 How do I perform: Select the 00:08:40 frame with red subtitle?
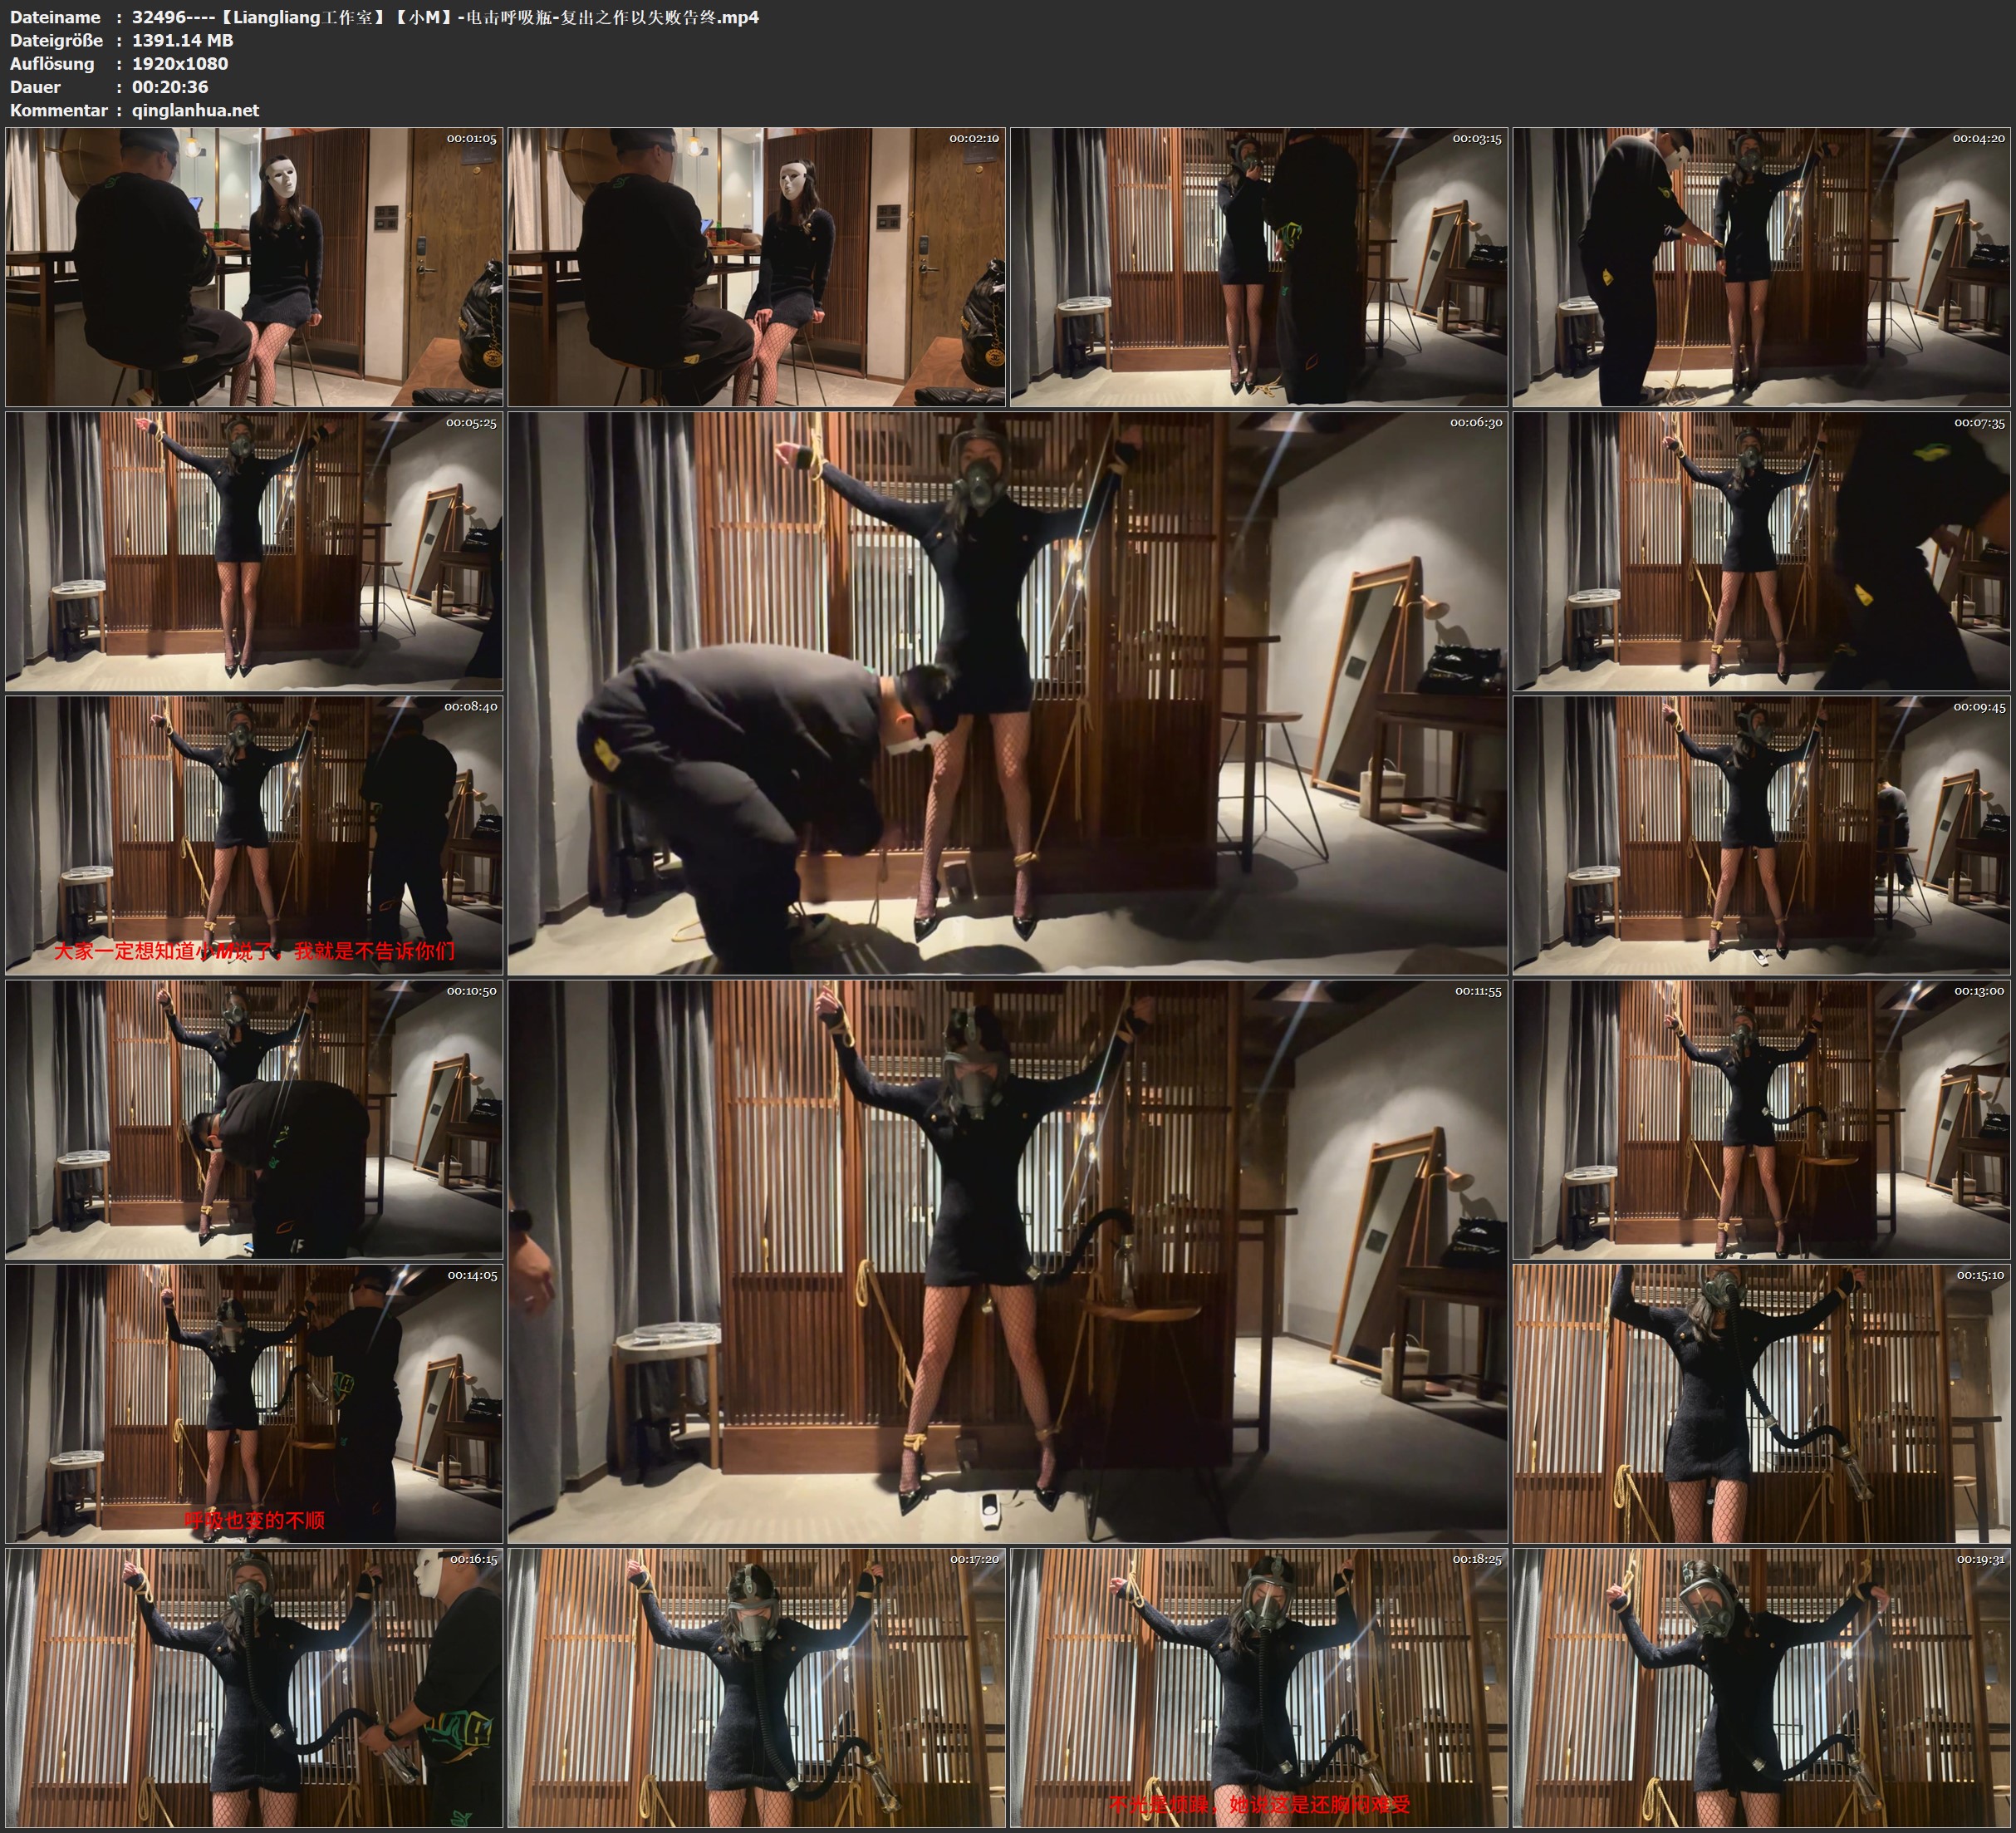(254, 834)
